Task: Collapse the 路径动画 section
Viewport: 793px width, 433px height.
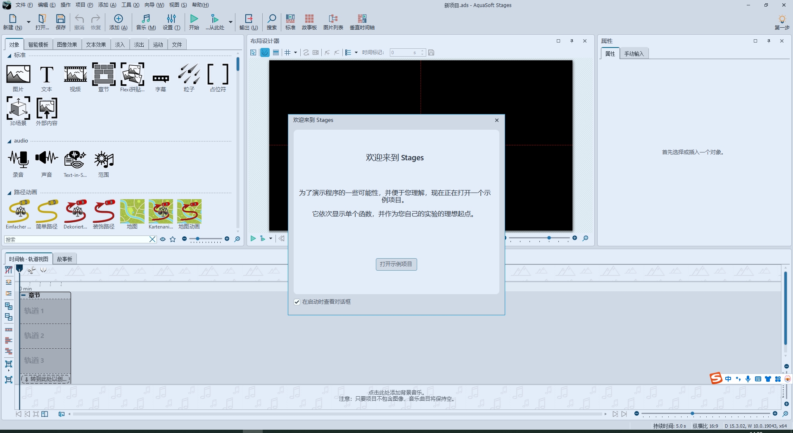Action: [9, 193]
